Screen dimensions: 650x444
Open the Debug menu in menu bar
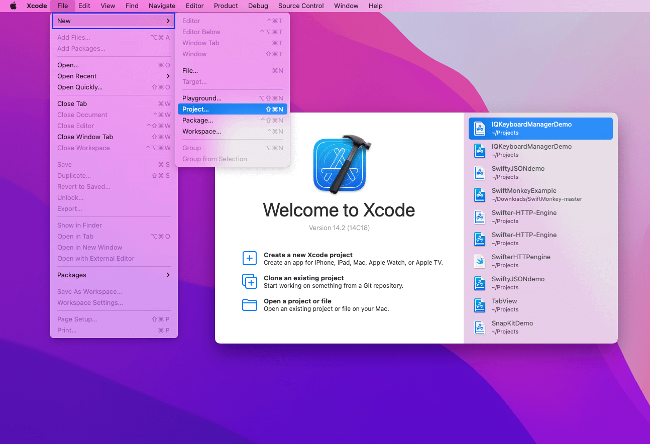click(x=258, y=6)
